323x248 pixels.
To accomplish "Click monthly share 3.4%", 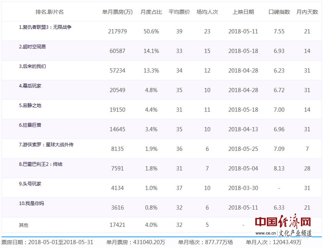I will [151, 129].
